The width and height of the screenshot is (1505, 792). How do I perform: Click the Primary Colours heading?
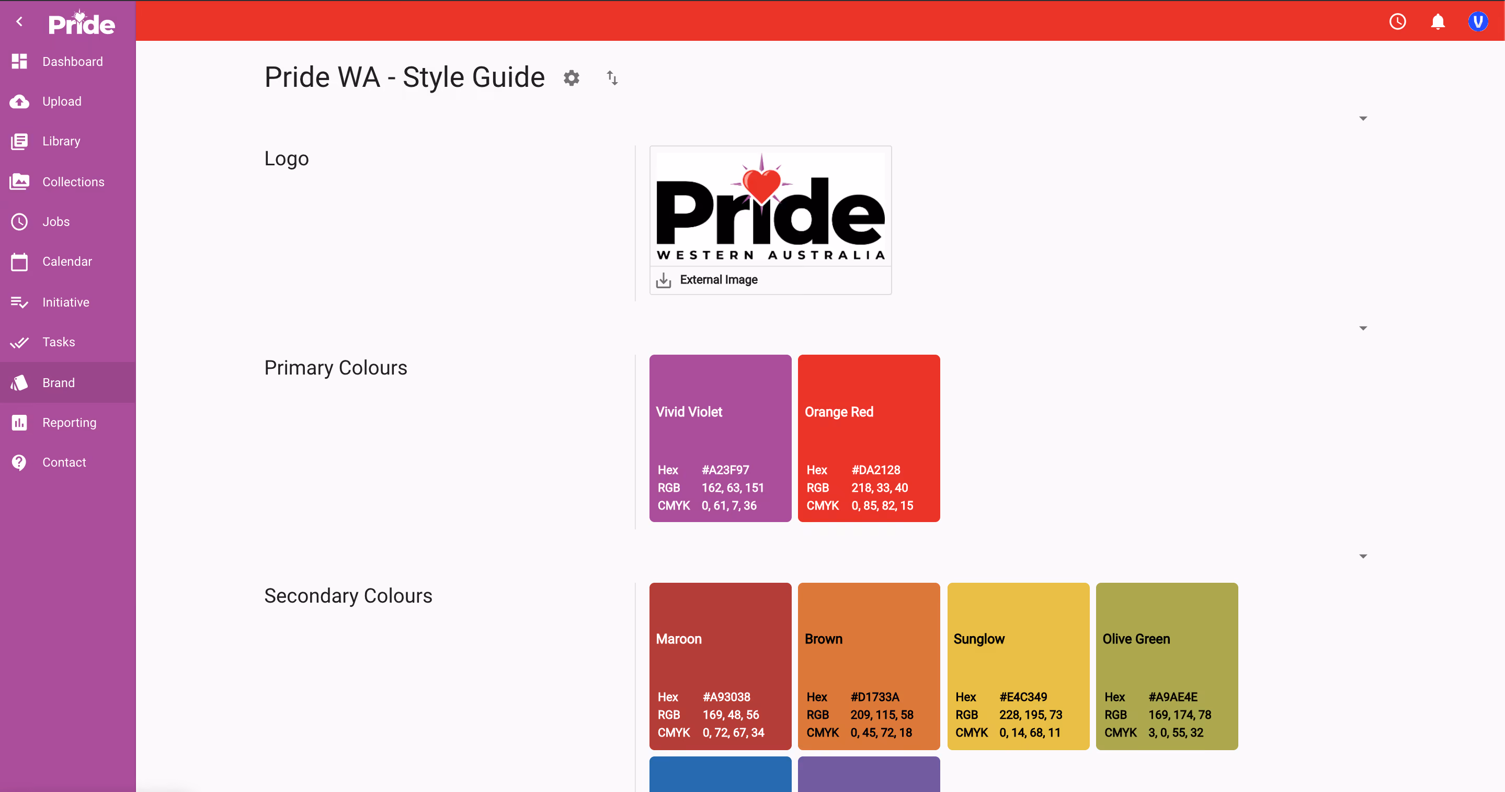(x=335, y=368)
